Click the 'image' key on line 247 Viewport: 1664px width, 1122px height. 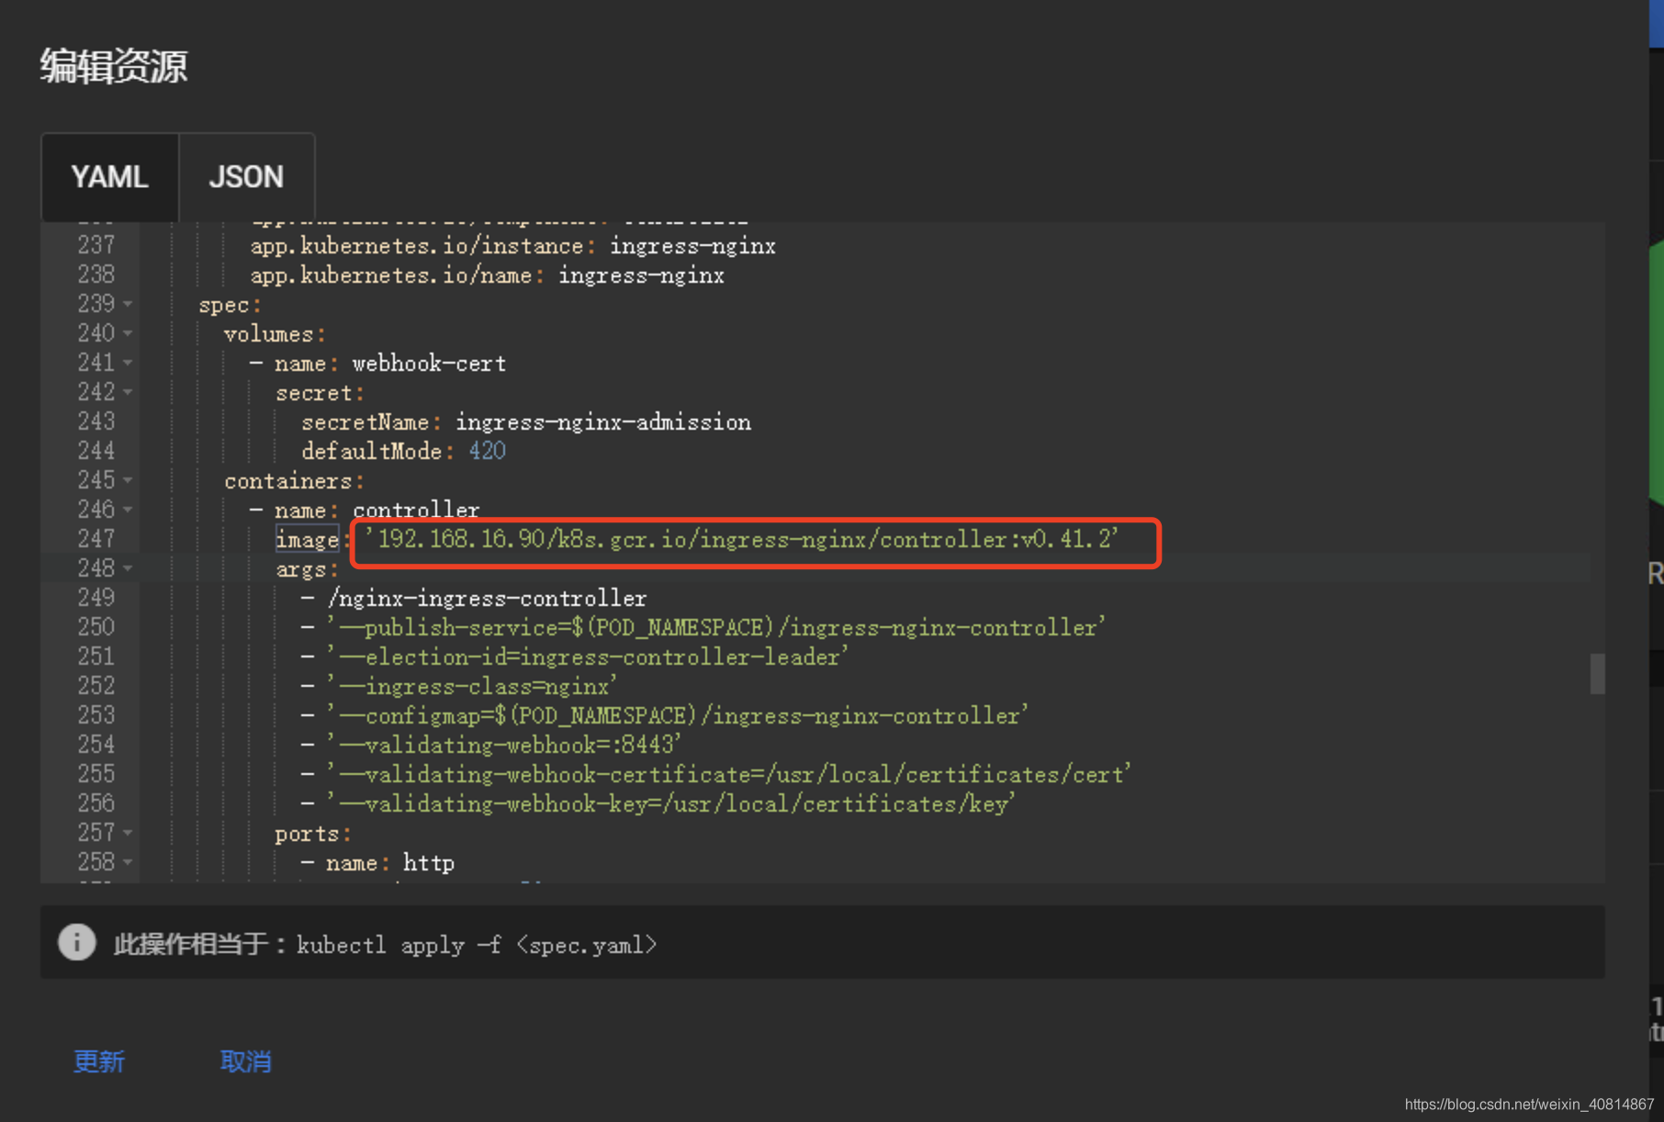[x=307, y=539]
